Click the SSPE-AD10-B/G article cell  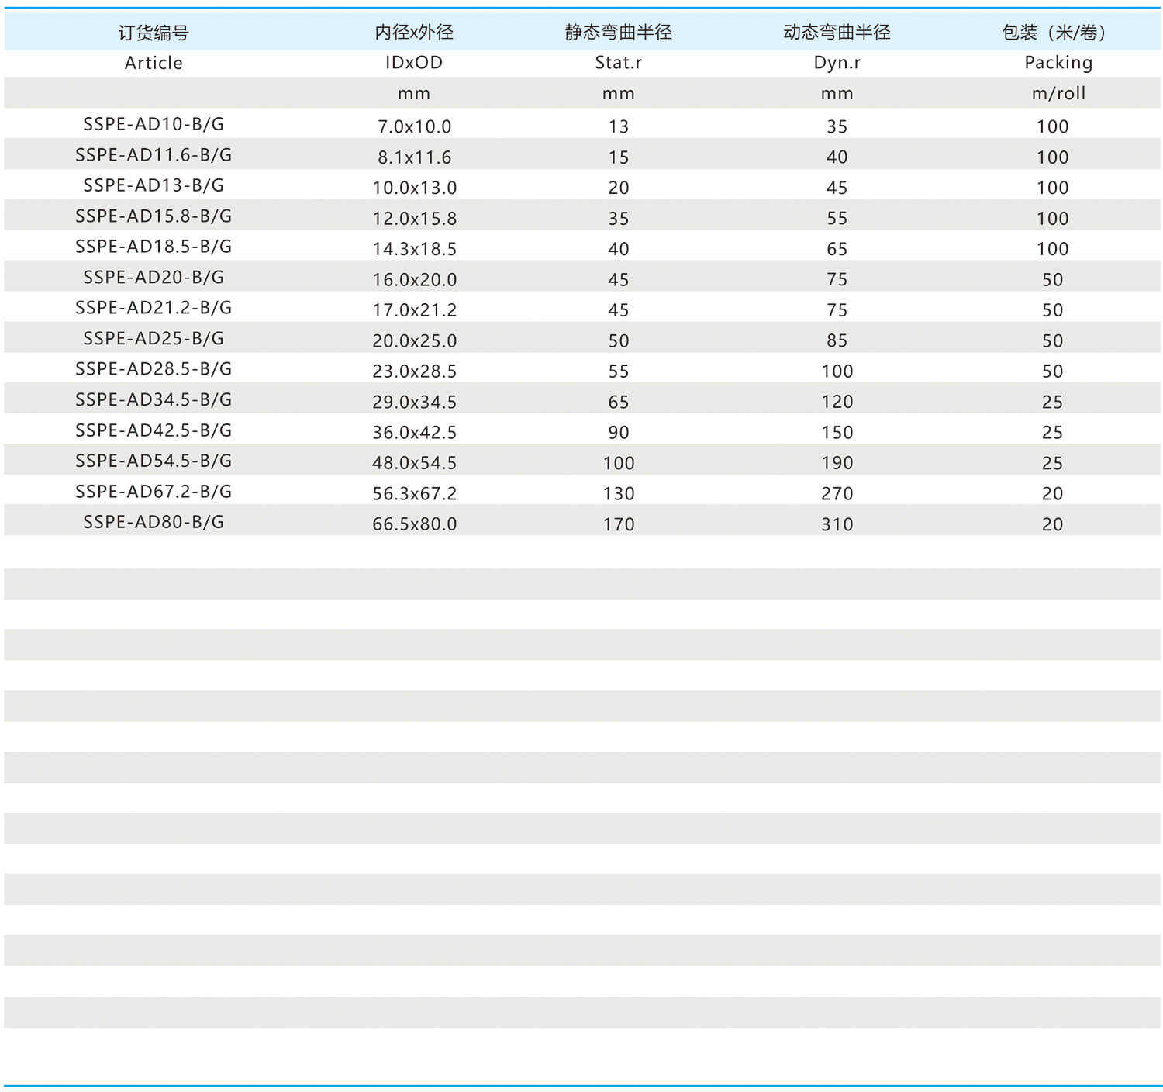coord(154,124)
